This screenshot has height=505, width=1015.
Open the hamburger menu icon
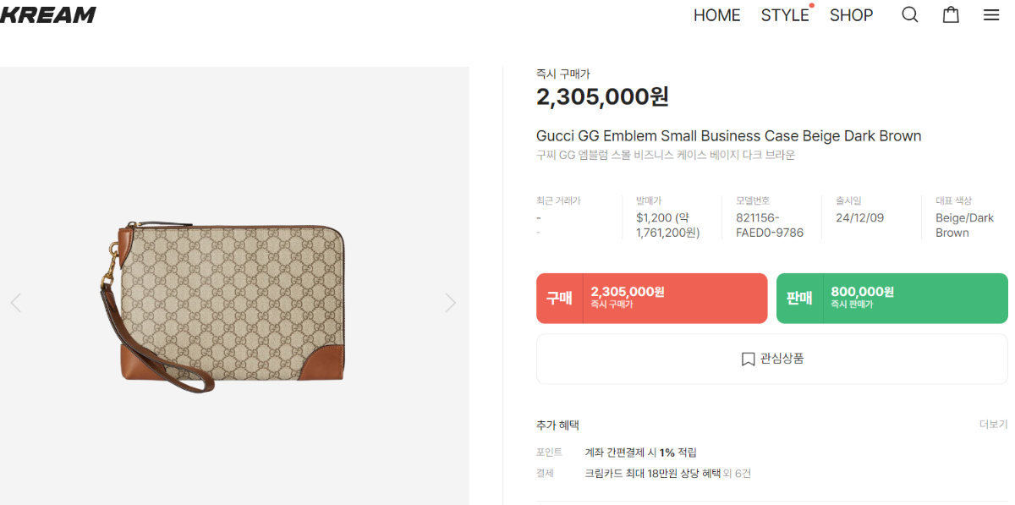pos(991,15)
